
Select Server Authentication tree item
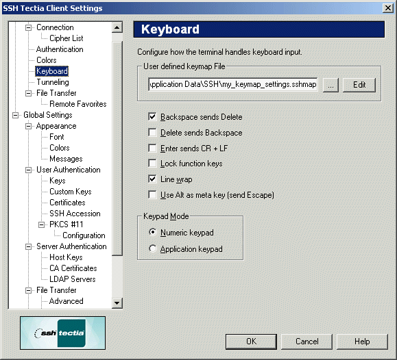[x=71, y=246]
